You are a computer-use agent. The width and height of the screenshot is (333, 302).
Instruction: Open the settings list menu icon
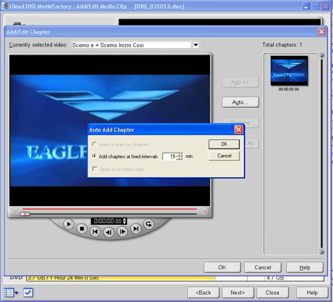(x=11, y=293)
